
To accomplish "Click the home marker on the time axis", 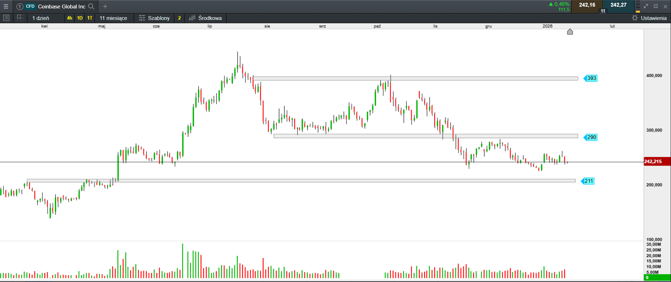I will pos(570,32).
